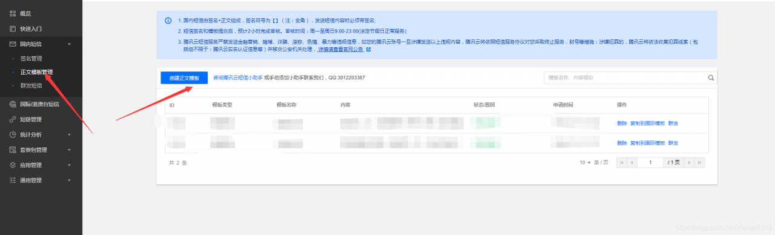
Task: Click the 国内短信 envelope icon
Action: coord(13,44)
